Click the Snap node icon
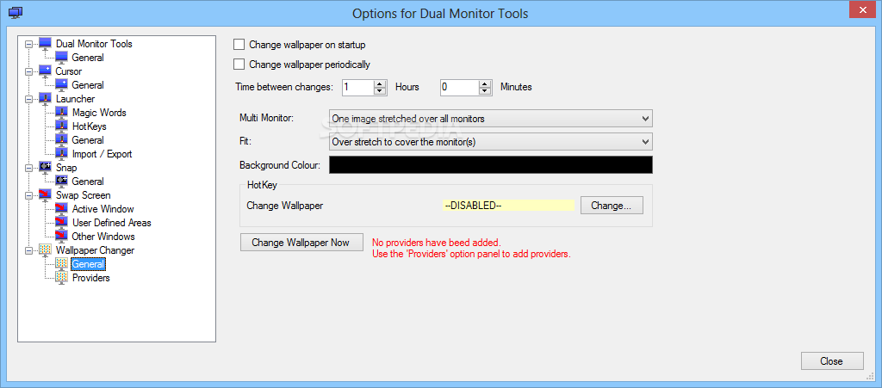This screenshot has width=882, height=388. click(x=45, y=167)
